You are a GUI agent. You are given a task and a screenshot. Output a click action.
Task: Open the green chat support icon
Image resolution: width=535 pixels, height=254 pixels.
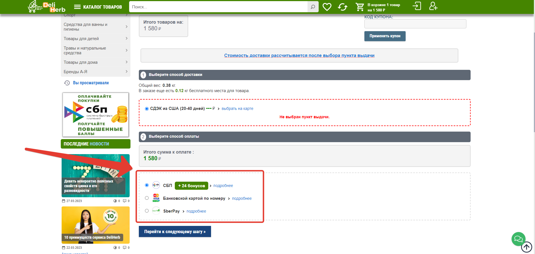[518, 239]
